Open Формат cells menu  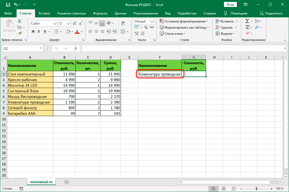[x=225, y=33]
